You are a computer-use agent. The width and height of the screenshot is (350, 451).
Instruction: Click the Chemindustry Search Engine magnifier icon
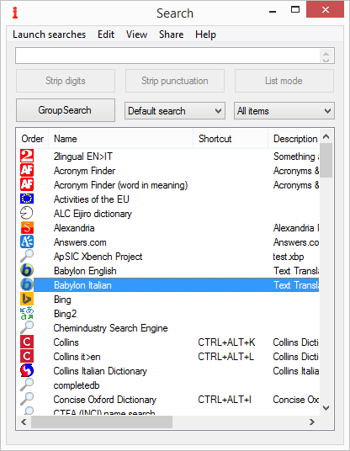click(x=27, y=327)
